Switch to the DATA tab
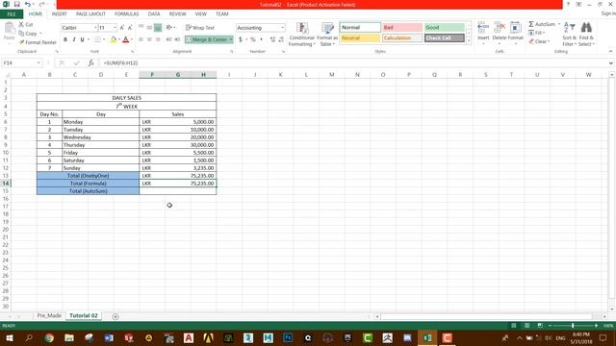 coord(154,14)
